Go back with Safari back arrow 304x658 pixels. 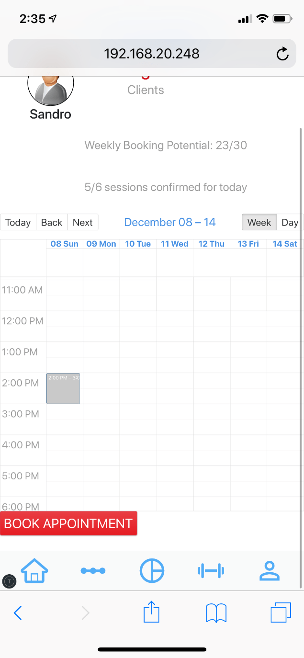pos(18,613)
